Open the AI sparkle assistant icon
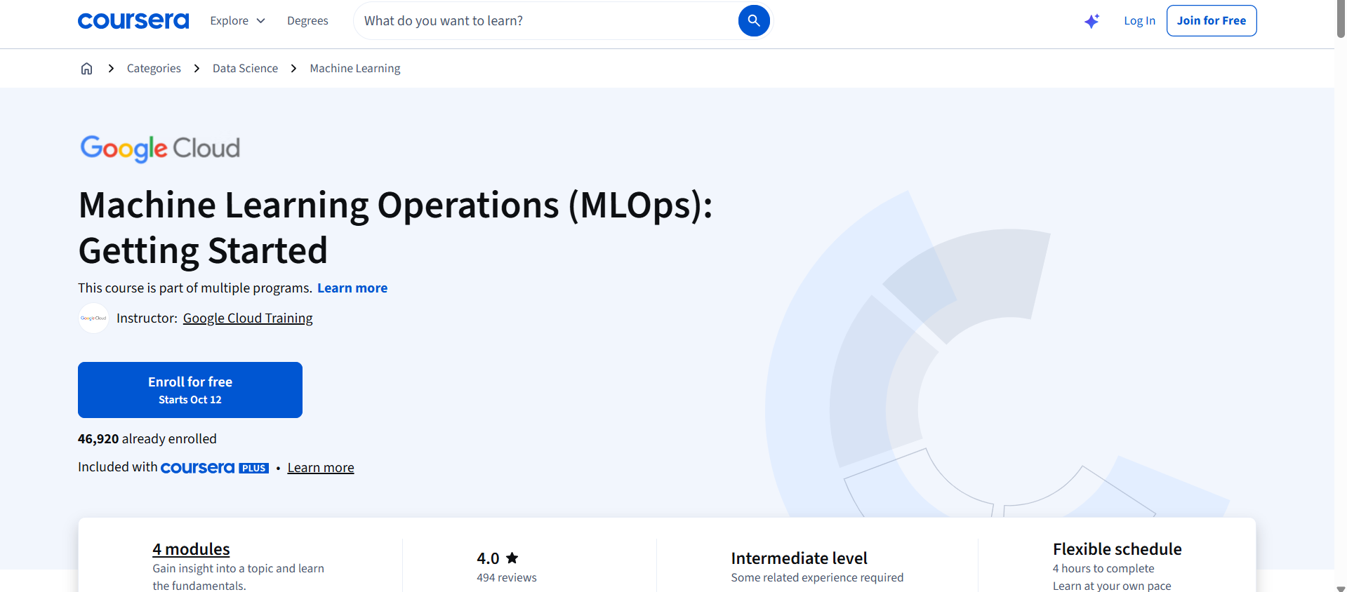 (x=1091, y=21)
